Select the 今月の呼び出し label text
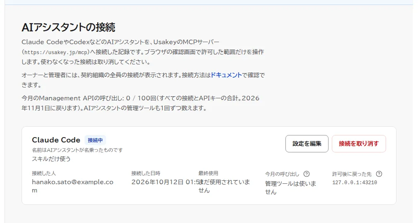 click(282, 174)
